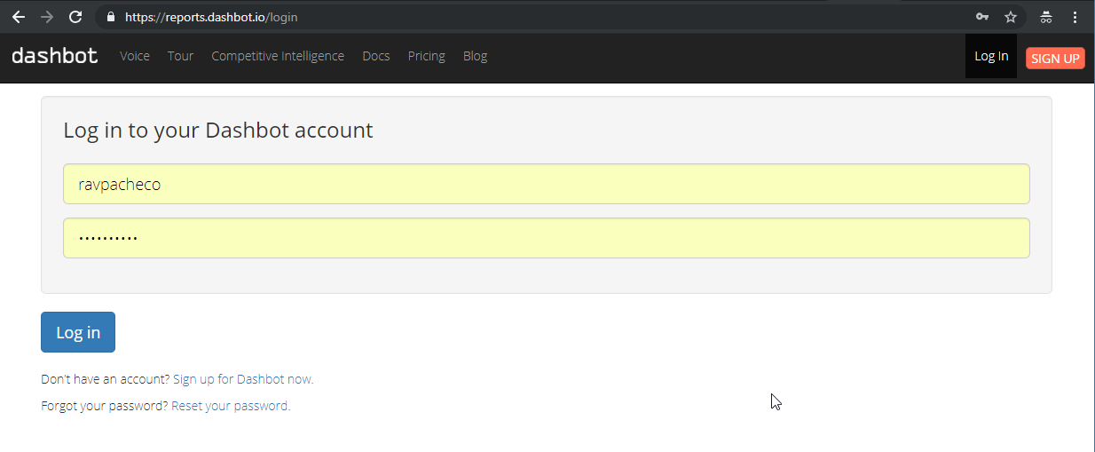Click the blue Log in button
This screenshot has width=1095, height=452.
pyautogui.click(x=78, y=332)
